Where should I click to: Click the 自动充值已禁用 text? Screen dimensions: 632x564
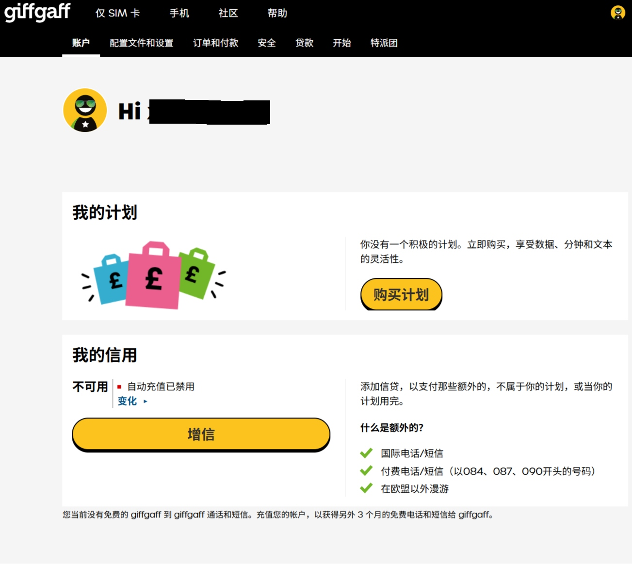coord(161,387)
